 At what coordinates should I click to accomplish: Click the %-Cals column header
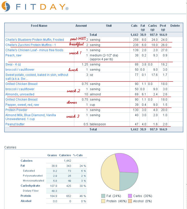[x=78, y=155]
